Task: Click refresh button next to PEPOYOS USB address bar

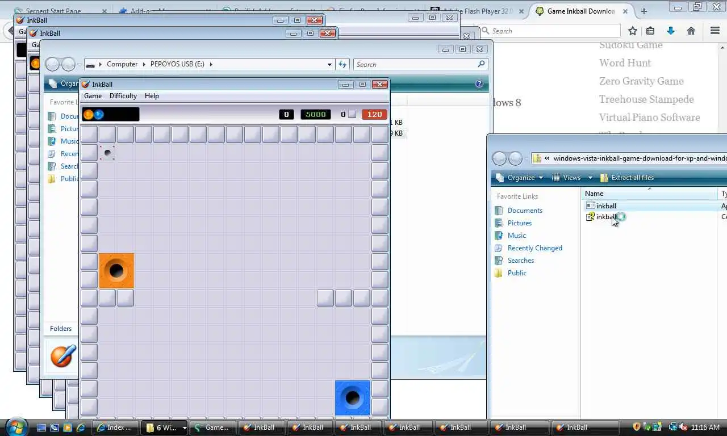Action: (x=342, y=64)
